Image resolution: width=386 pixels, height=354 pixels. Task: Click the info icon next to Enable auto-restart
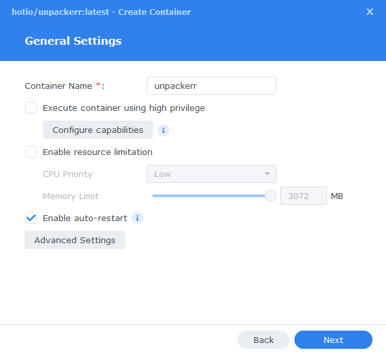point(138,218)
